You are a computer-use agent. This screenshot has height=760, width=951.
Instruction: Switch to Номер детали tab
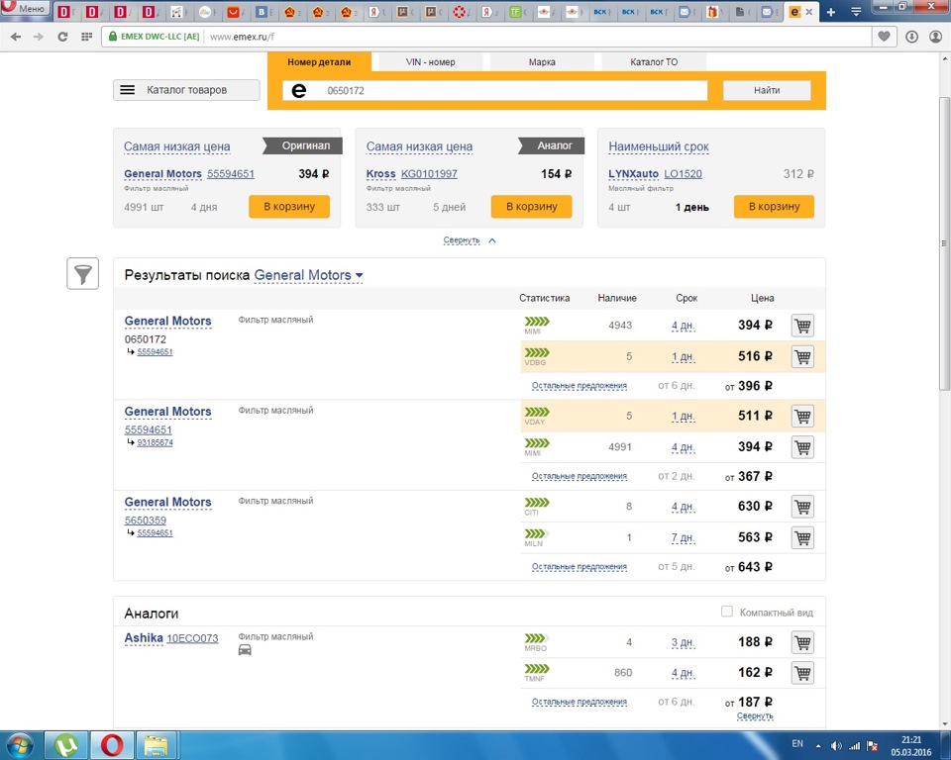(x=320, y=61)
